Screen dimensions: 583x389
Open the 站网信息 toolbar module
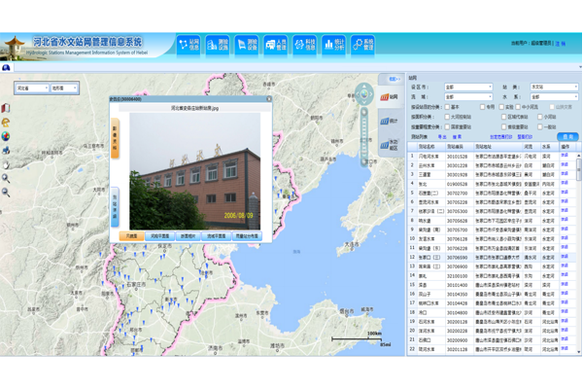pyautogui.click(x=189, y=45)
